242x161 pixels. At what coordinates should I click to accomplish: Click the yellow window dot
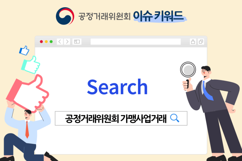pos(46,42)
